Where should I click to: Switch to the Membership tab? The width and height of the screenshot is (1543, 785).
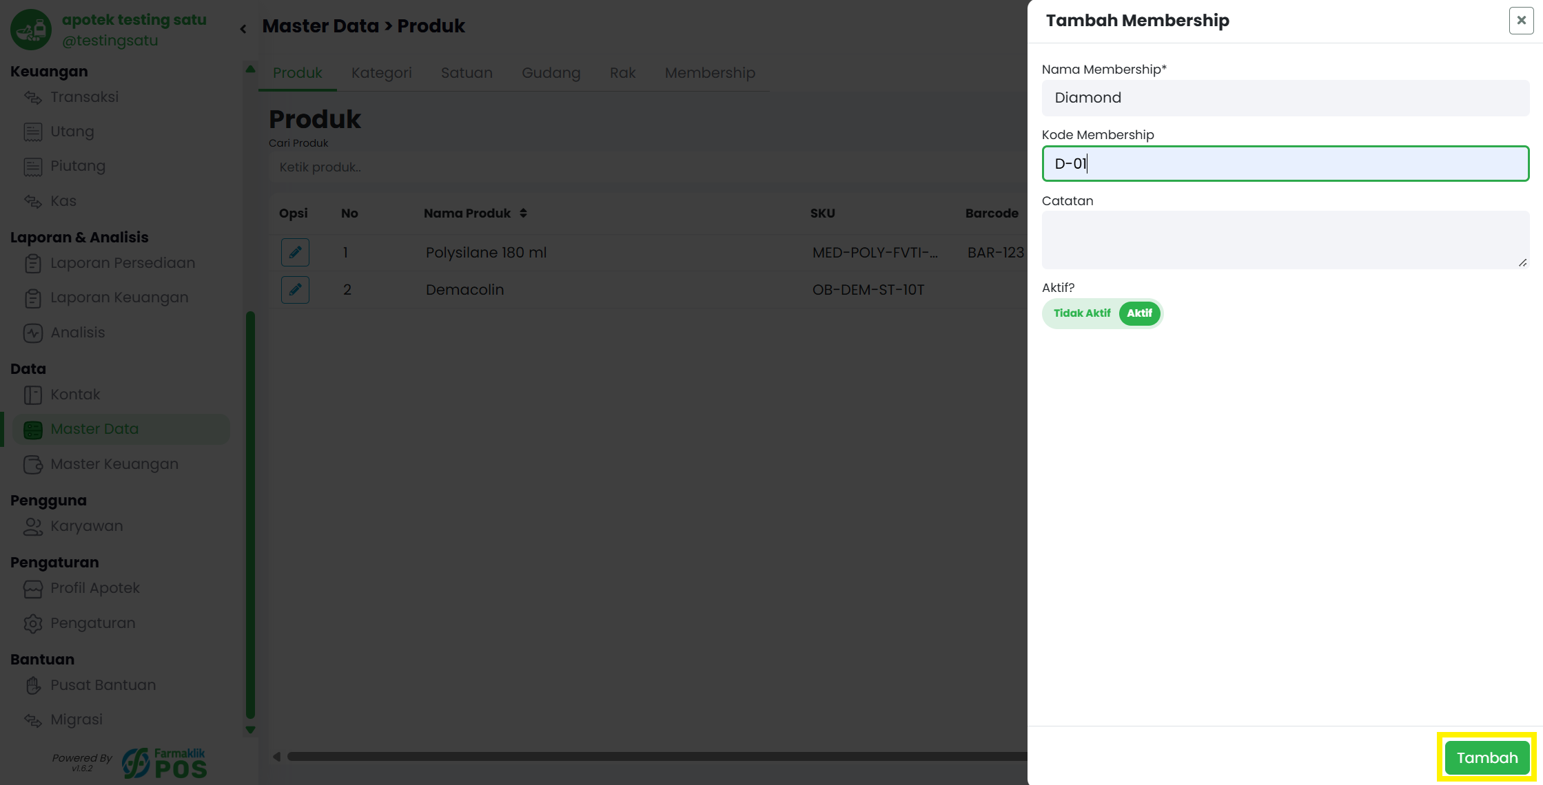(x=710, y=73)
